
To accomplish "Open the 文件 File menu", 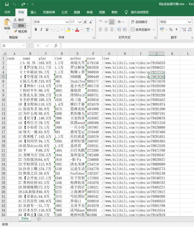I will [7, 12].
